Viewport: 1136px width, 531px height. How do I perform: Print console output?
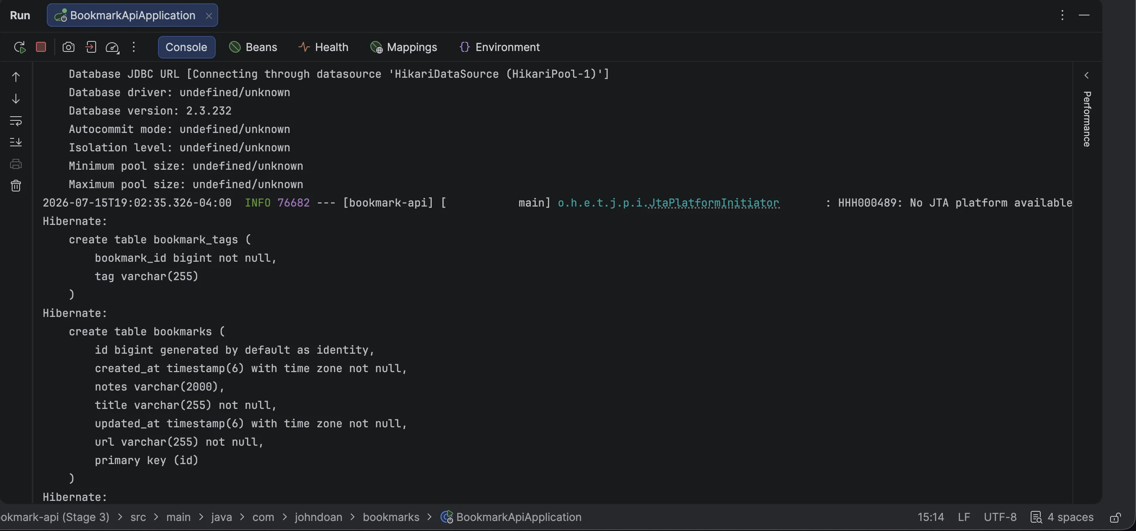click(x=16, y=164)
